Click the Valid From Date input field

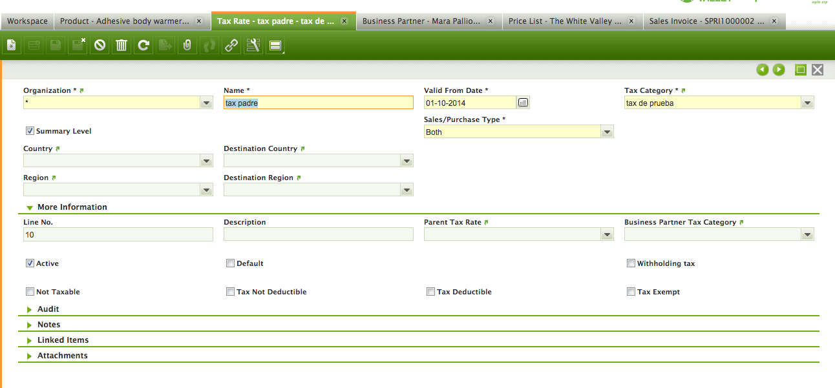tap(470, 103)
